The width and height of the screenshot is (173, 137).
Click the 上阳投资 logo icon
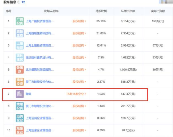[x=20, y=45]
